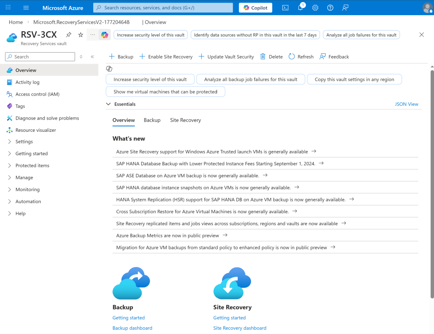Collapse the Essentials section
The width and height of the screenshot is (434, 334).
108,104
